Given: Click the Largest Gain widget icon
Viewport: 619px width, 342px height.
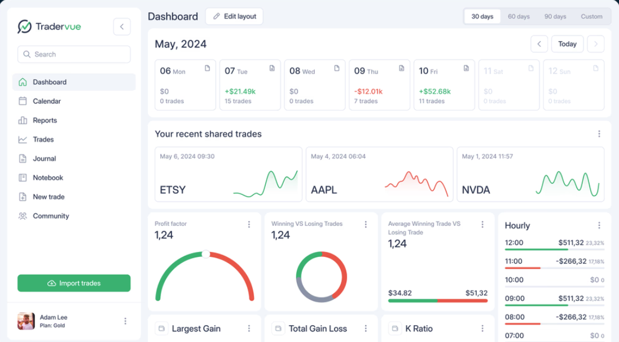Looking at the screenshot, I should coord(161,328).
